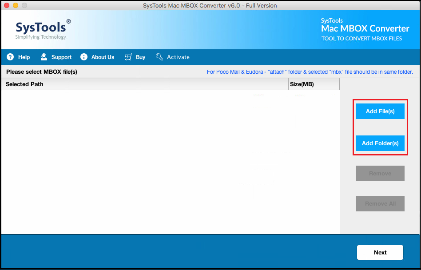
Task: Minimize the window with yellow button
Action: coord(16,5)
